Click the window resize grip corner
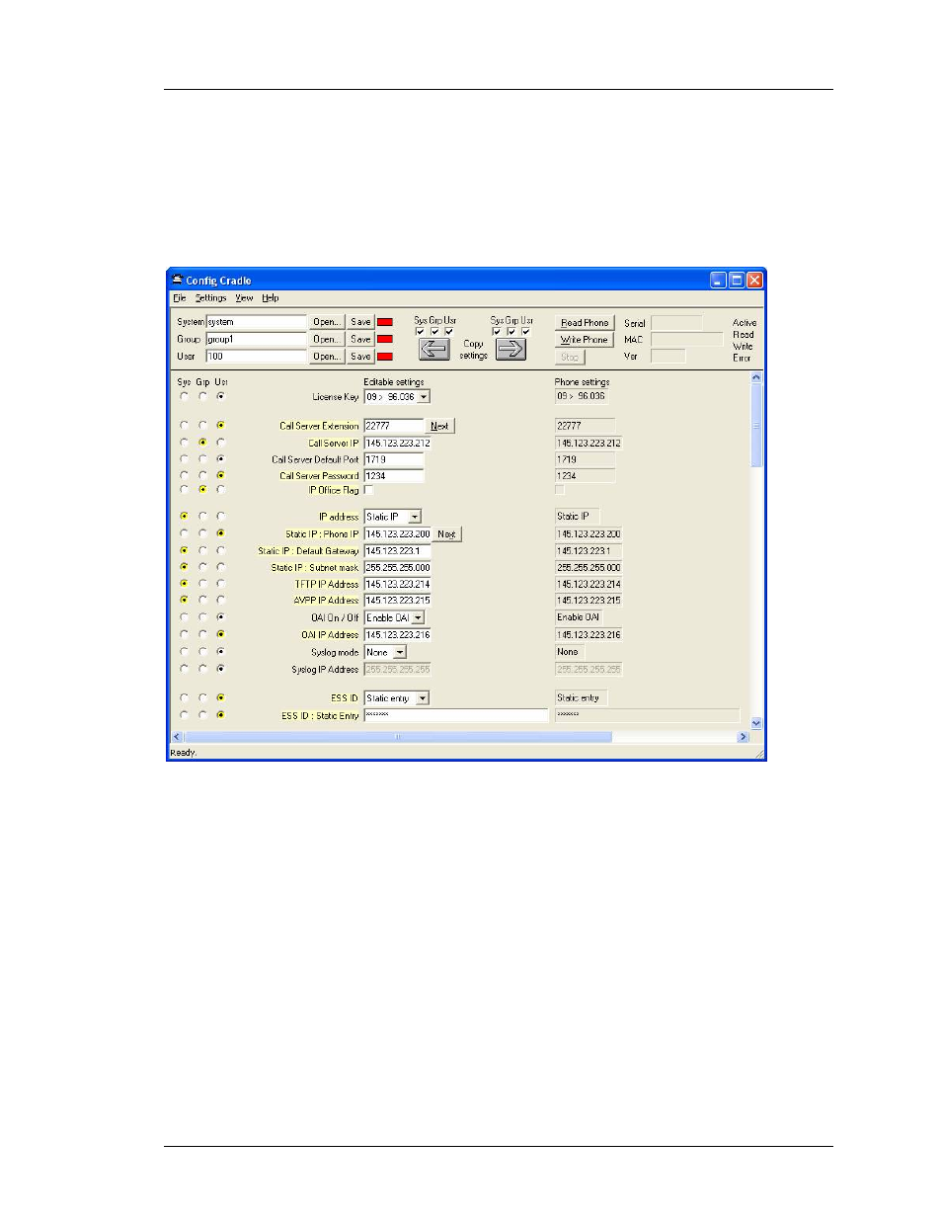942x1220 pixels. (759, 753)
